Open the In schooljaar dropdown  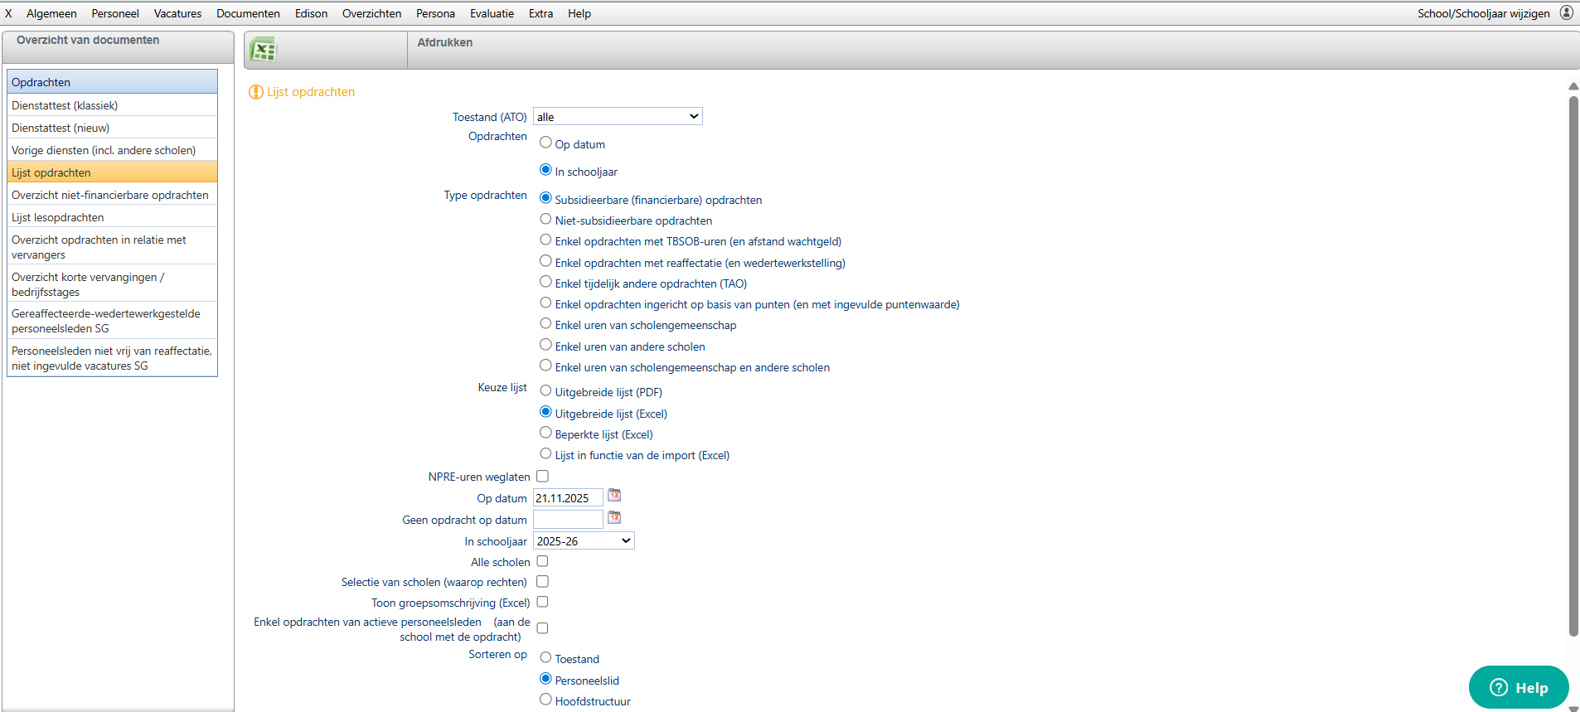tap(584, 541)
